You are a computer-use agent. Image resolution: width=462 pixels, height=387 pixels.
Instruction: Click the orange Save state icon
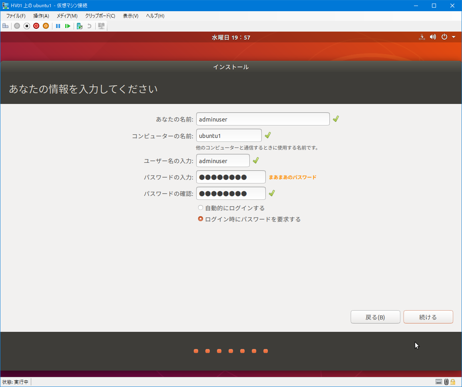(x=46, y=26)
